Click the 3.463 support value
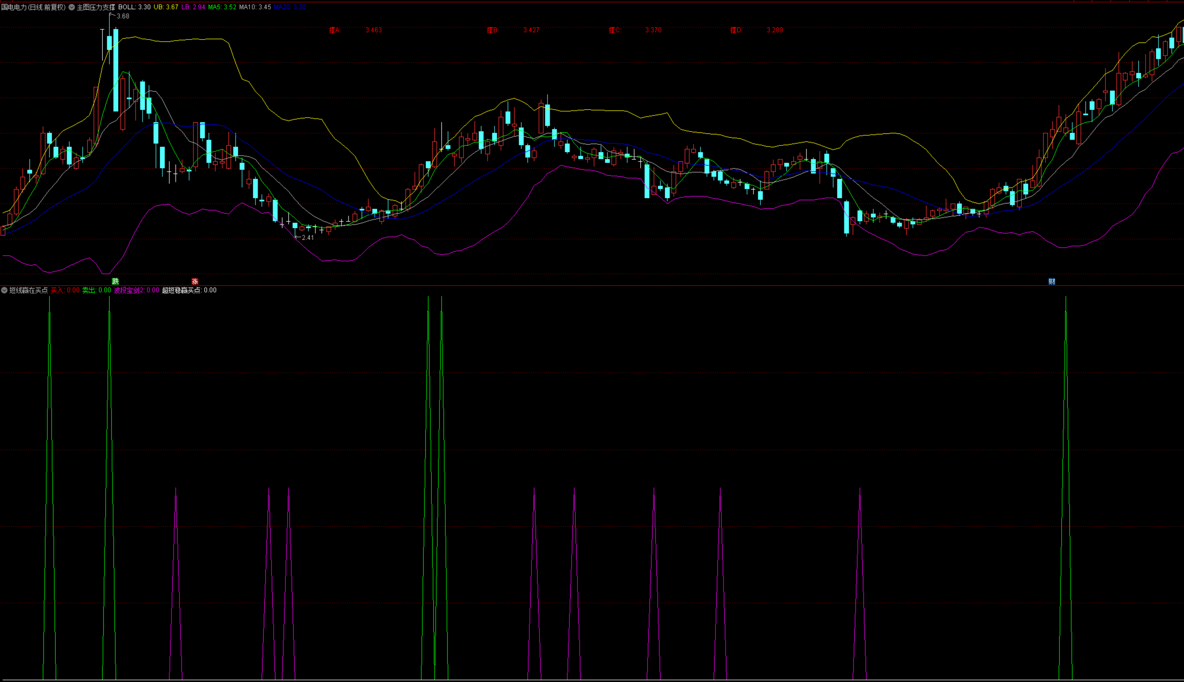1184x682 pixels. pos(374,30)
